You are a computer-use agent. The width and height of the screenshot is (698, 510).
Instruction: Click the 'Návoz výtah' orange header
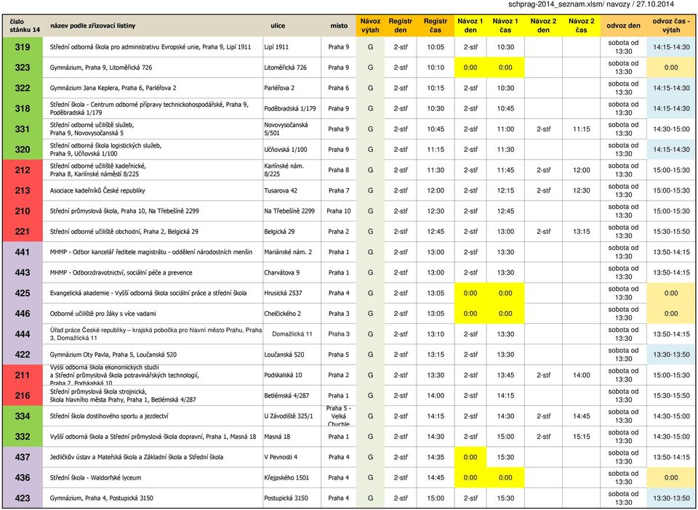click(370, 25)
